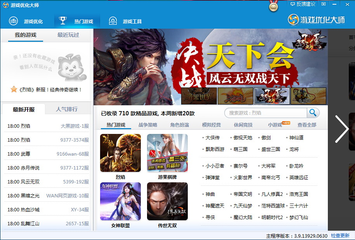Viewport: 355px width, 240px height.
Task: Click 检查更新 link in status bar
Action: (340, 235)
